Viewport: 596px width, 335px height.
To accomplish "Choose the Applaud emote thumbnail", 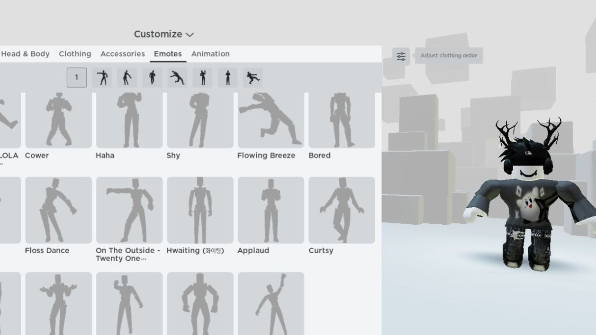I will [271, 210].
